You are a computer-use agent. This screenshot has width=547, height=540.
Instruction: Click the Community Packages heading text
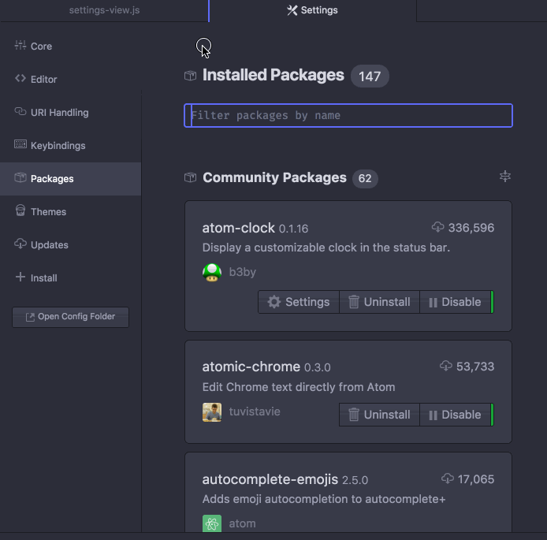[274, 177]
